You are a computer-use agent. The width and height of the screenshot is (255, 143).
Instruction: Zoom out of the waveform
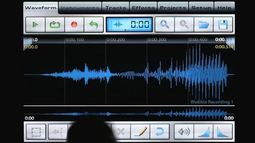tap(184, 25)
